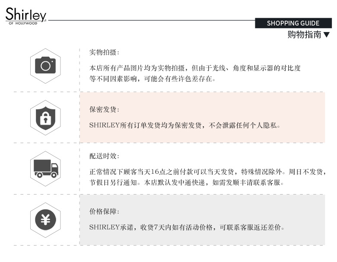Click the delivery truck icon

pyautogui.click(x=46, y=169)
